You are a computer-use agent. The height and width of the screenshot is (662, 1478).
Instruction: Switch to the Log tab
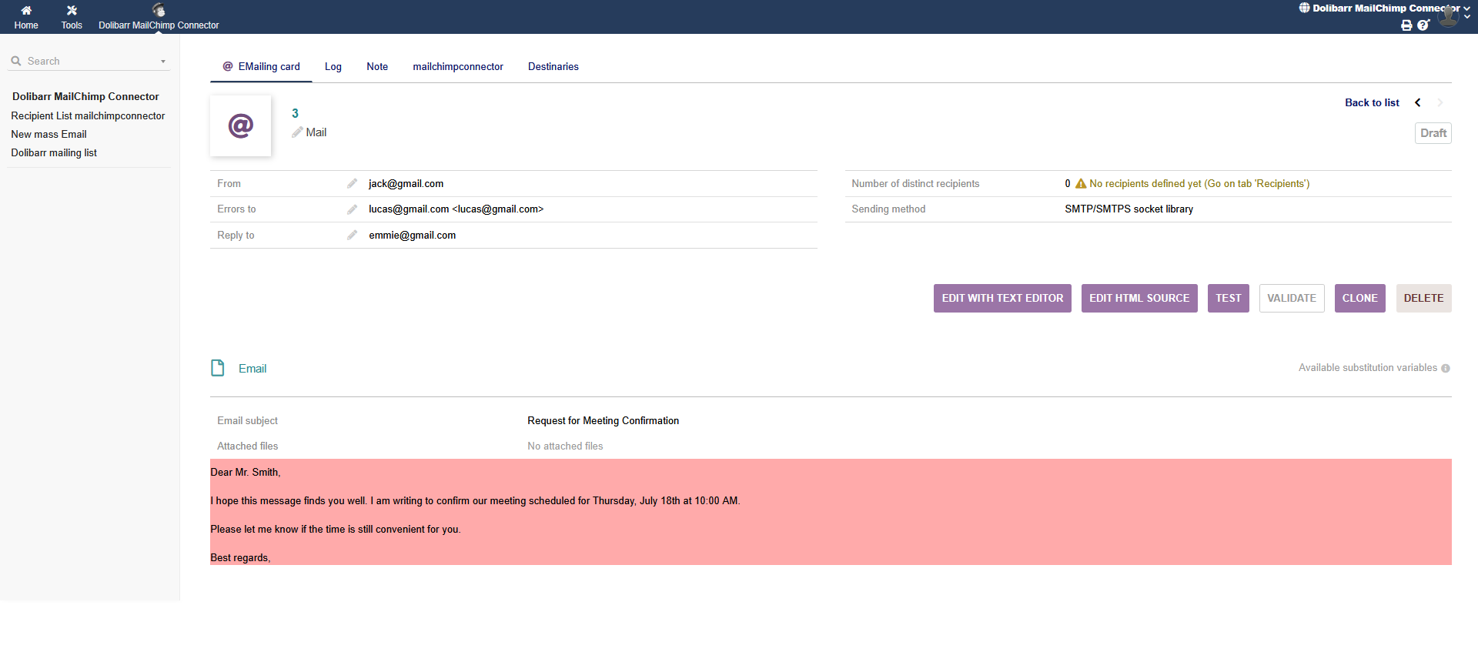click(x=333, y=67)
